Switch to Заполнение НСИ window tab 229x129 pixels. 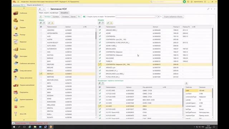(18, 5)
